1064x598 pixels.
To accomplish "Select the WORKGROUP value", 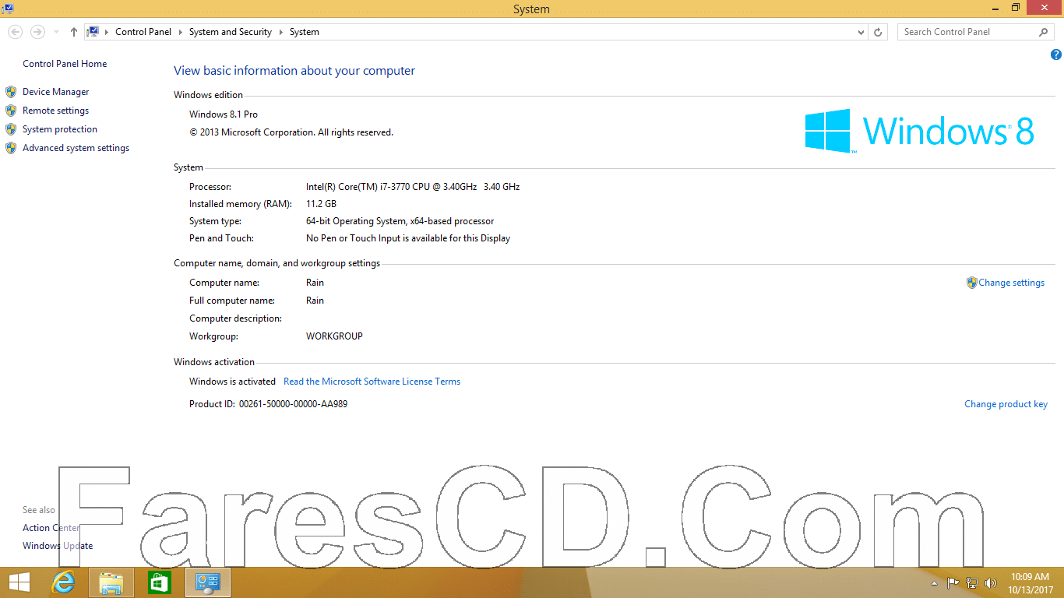I will [x=335, y=336].
